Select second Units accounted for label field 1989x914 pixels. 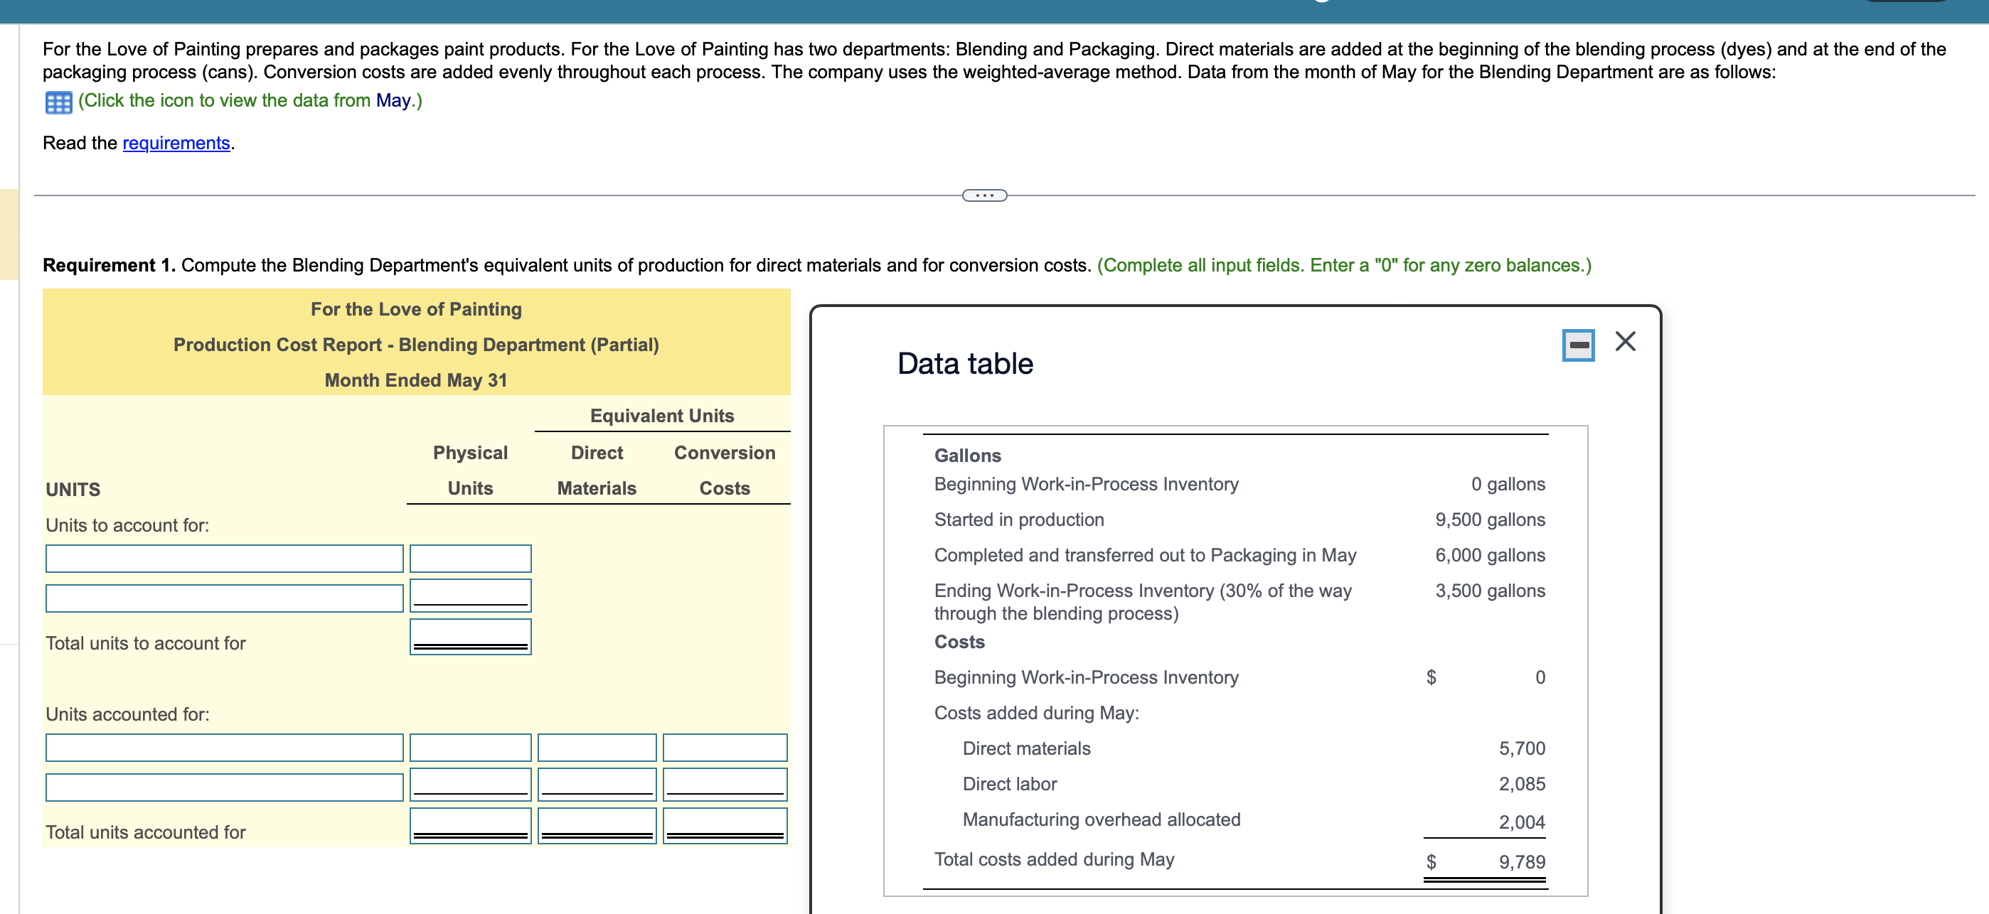coord(224,787)
